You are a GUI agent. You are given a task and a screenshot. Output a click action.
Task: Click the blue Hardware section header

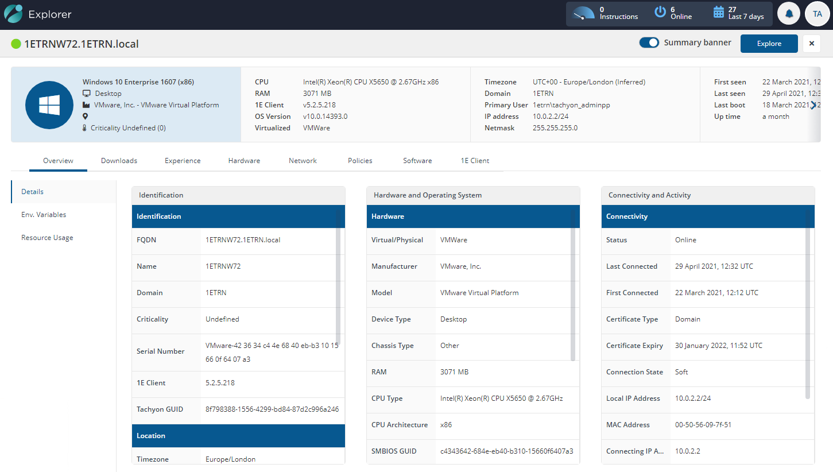click(473, 216)
